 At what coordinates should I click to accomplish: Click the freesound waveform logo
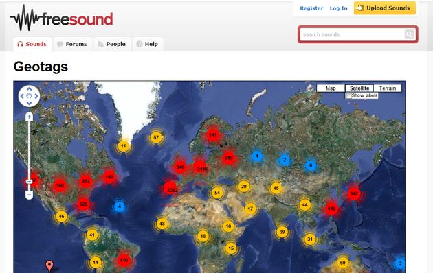61,19
